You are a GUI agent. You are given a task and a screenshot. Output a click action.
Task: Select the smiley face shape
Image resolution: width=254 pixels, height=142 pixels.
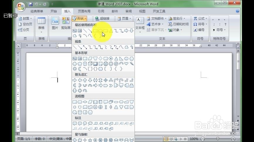[106, 64]
